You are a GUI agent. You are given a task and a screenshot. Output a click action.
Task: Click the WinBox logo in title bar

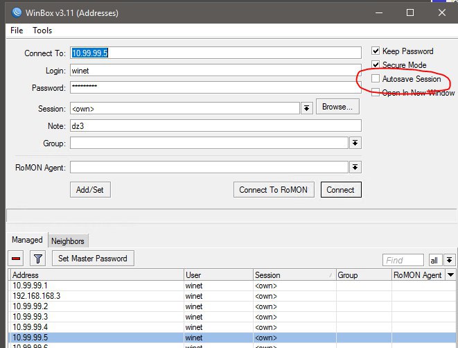17,12
